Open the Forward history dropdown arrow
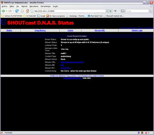 click(13, 11)
